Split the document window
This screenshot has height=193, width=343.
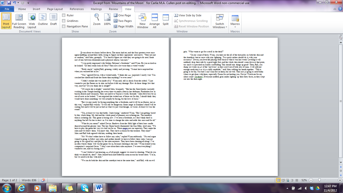click(x=165, y=20)
